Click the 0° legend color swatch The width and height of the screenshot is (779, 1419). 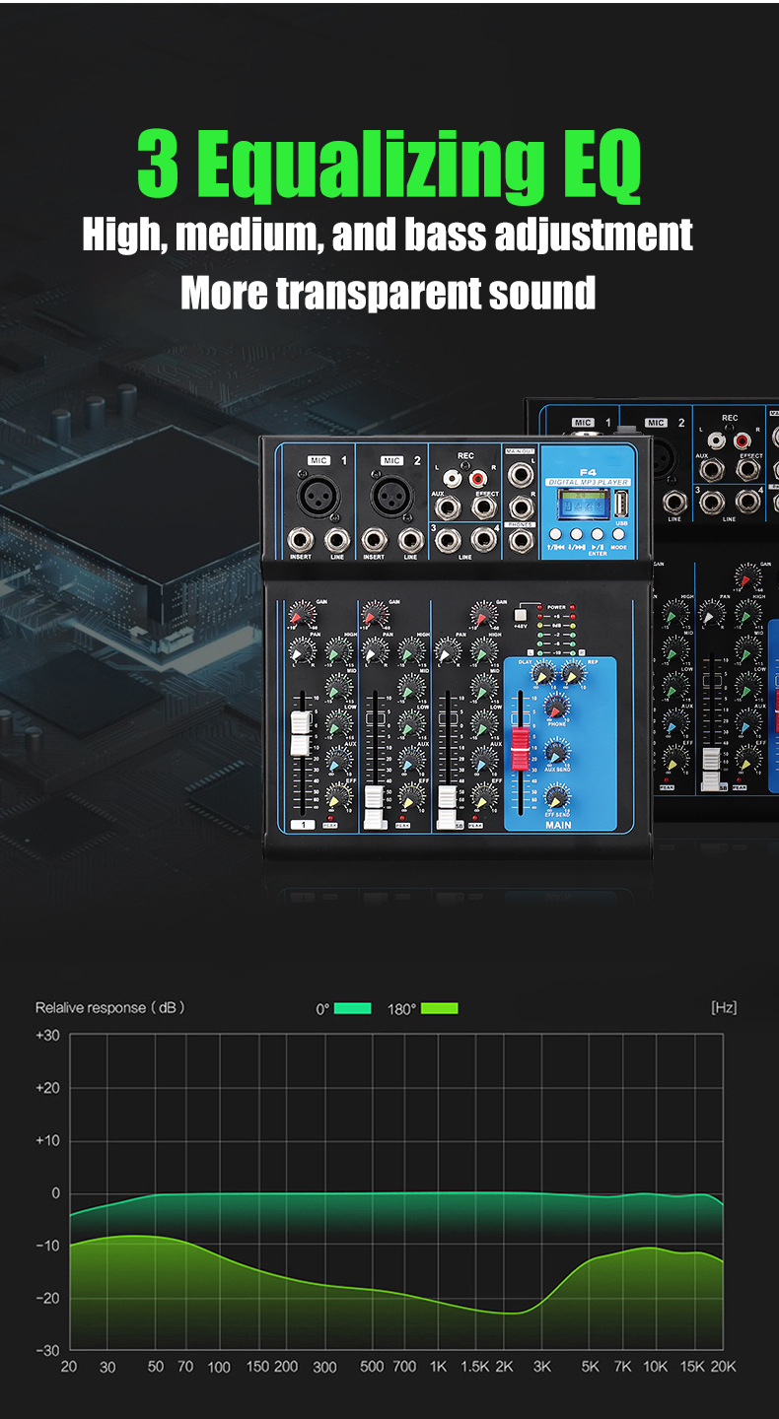[353, 1008]
